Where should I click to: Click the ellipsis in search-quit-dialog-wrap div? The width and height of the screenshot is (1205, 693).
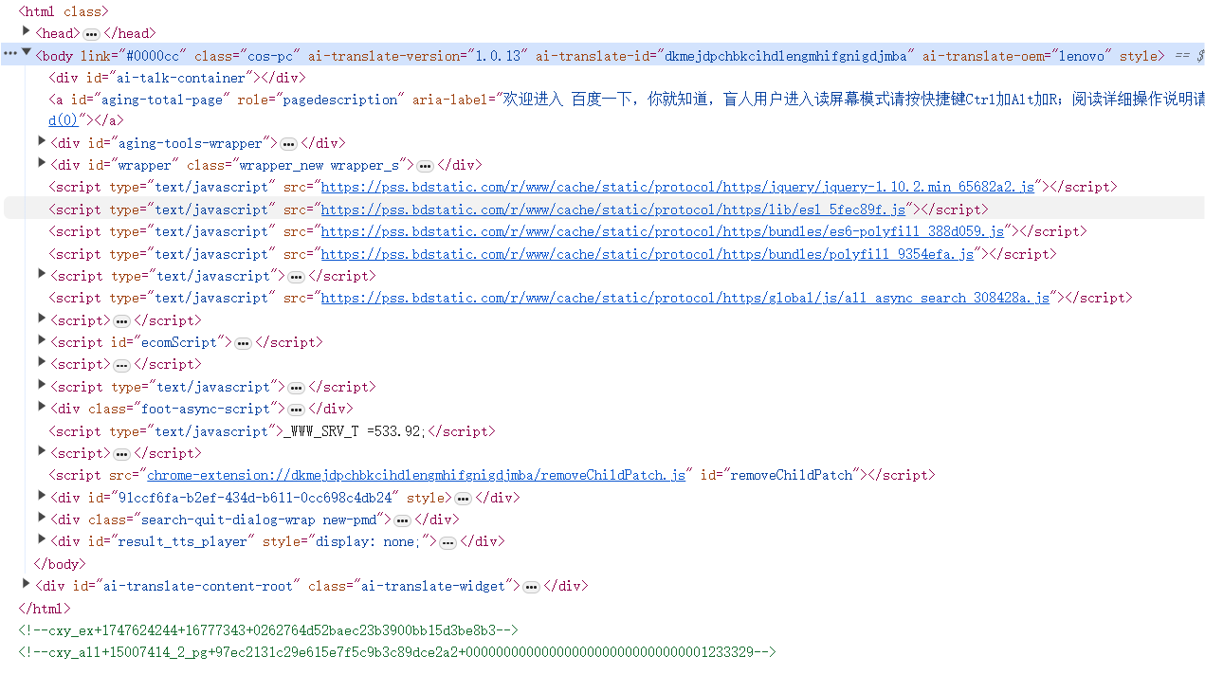point(402,520)
